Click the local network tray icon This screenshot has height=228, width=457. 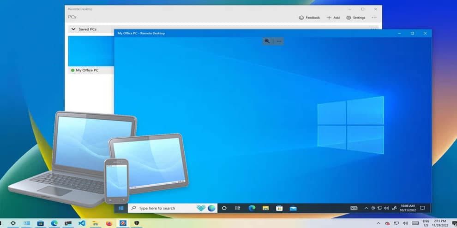(x=397, y=223)
